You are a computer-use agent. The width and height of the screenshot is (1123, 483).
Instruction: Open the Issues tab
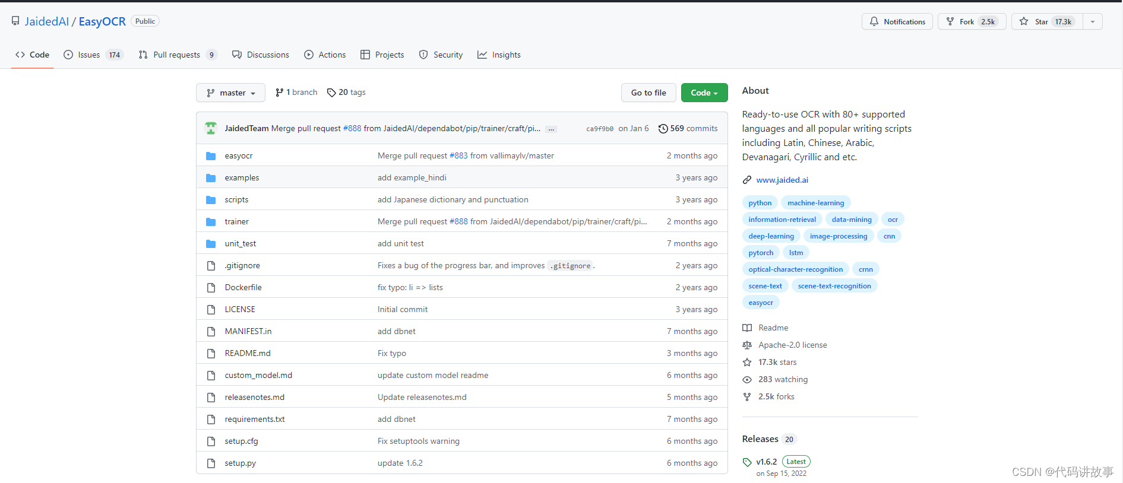click(x=93, y=55)
